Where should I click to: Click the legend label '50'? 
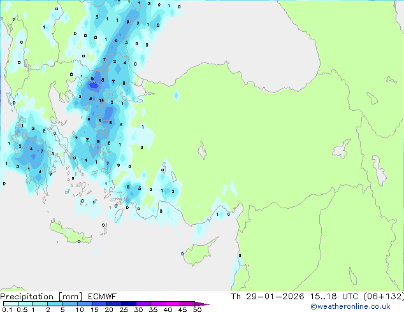click(x=198, y=309)
